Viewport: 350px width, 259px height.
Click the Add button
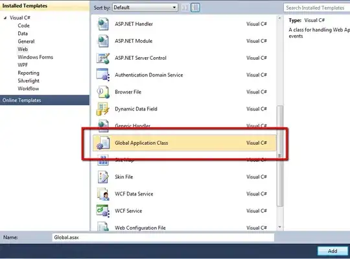pos(332,251)
